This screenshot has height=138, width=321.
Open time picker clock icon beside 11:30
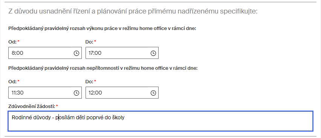(x=76, y=93)
